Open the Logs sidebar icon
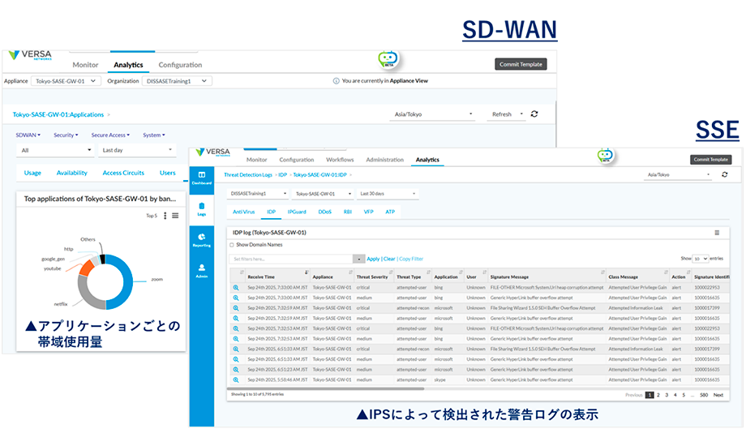The width and height of the screenshot is (746, 446). pos(202,209)
